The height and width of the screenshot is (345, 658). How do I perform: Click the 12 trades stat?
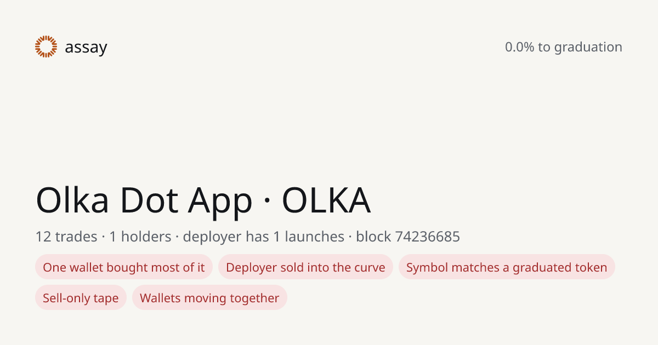coord(65,237)
